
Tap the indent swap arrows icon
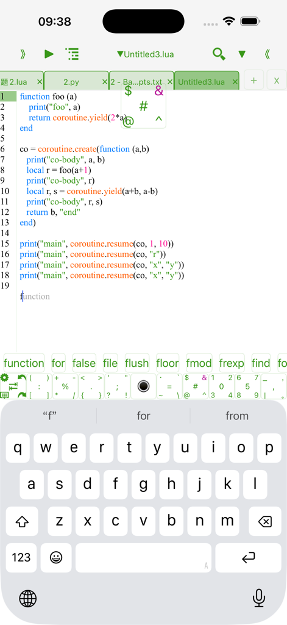[x=13, y=386]
